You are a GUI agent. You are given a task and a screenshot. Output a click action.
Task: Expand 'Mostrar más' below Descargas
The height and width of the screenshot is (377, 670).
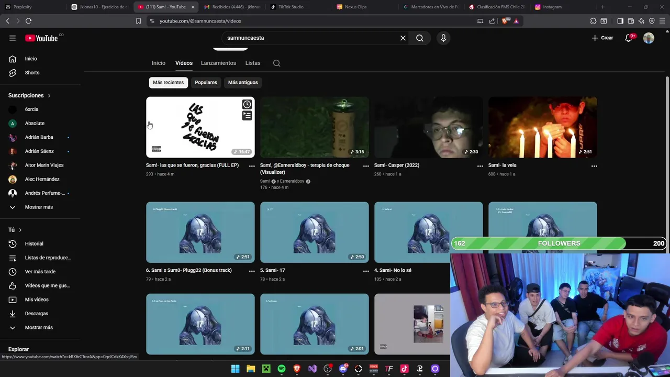point(40,327)
